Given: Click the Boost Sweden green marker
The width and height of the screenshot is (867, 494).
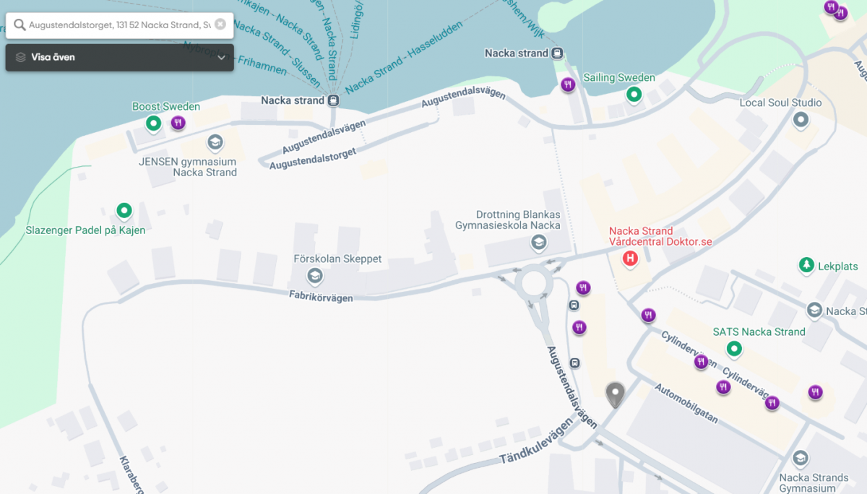Looking at the screenshot, I should (x=153, y=123).
